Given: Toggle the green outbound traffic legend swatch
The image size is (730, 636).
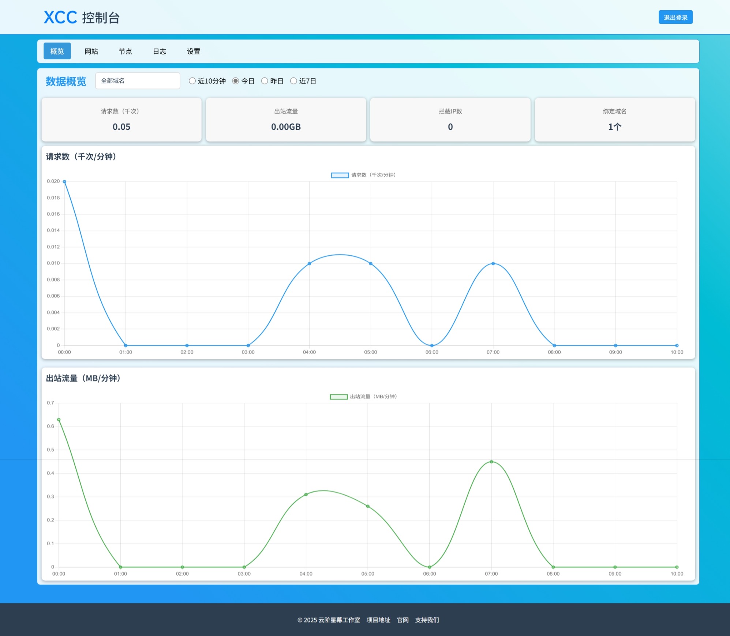Looking at the screenshot, I should click(x=338, y=397).
